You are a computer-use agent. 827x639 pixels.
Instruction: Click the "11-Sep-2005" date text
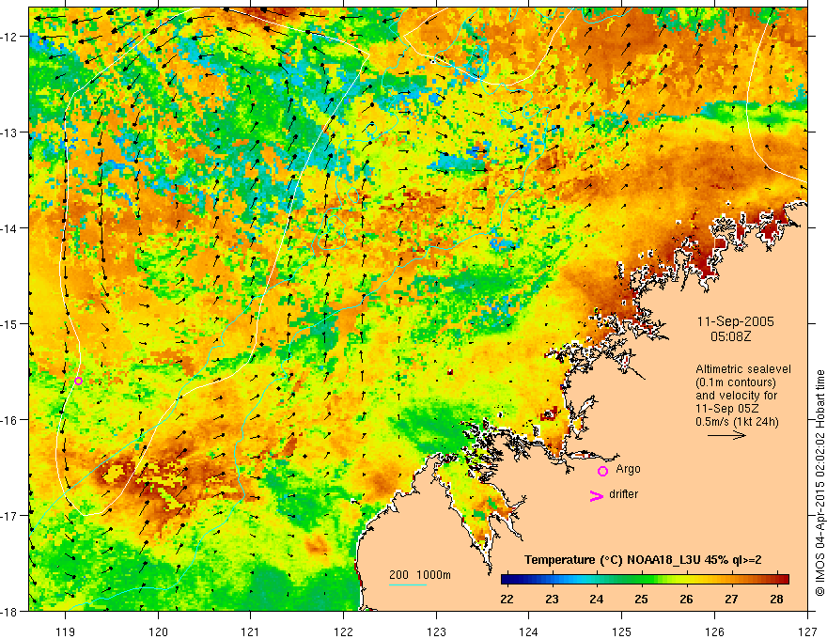(x=735, y=321)
